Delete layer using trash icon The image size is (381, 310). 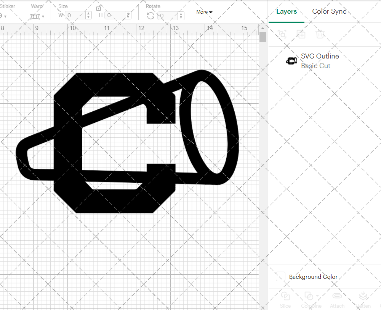click(x=320, y=34)
